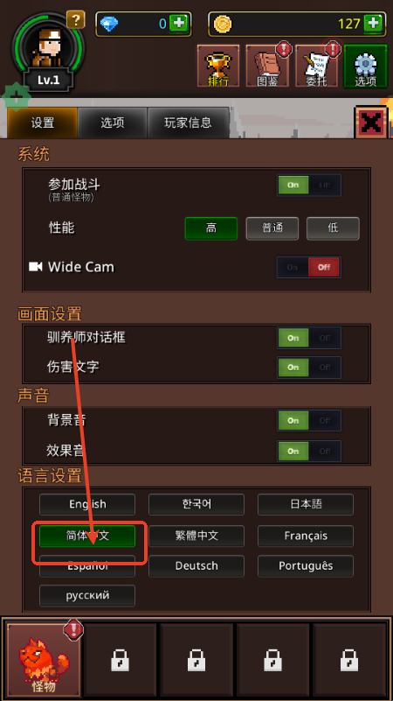This screenshot has height=701, width=393.
Task: Choose Deutsch as the language
Action: [x=196, y=565]
